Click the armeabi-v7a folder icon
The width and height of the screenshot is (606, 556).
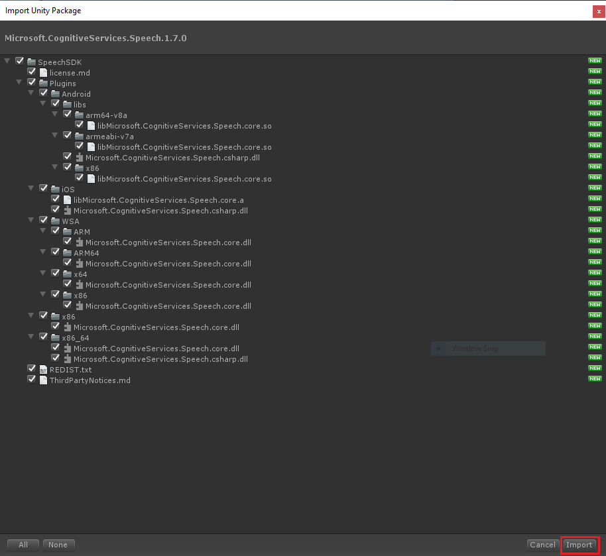pyautogui.click(x=79, y=137)
